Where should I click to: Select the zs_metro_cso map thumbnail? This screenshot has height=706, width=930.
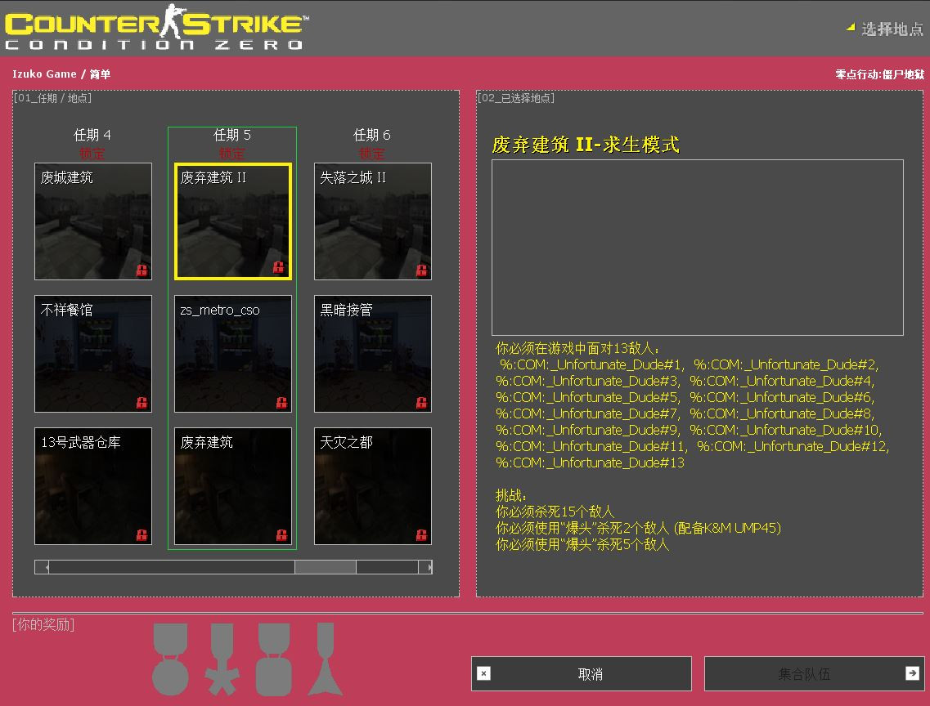[232, 353]
